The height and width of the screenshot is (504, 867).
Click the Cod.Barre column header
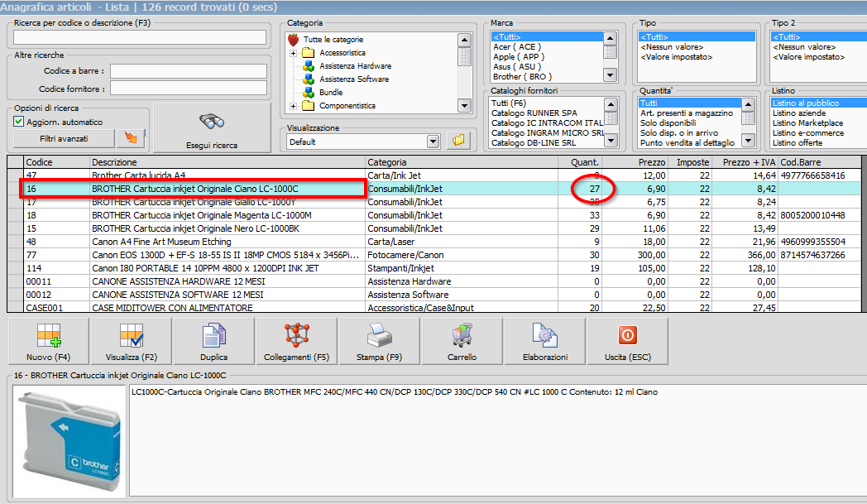pos(820,162)
